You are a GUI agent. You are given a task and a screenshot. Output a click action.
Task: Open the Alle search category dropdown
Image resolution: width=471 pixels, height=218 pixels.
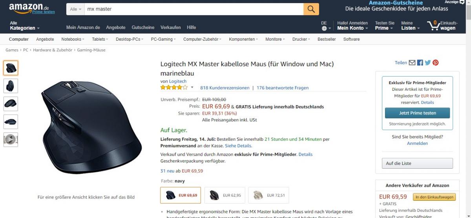[x=76, y=9]
